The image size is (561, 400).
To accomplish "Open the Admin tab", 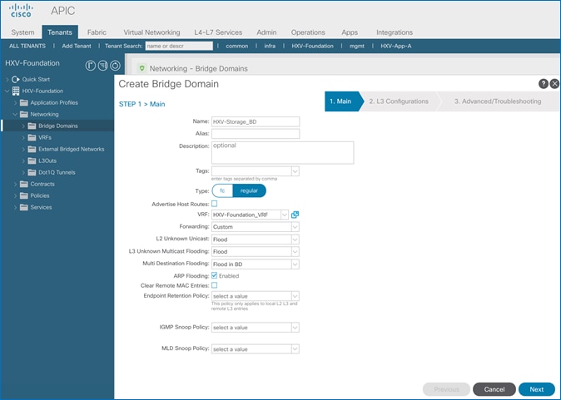I will pyautogui.click(x=266, y=32).
